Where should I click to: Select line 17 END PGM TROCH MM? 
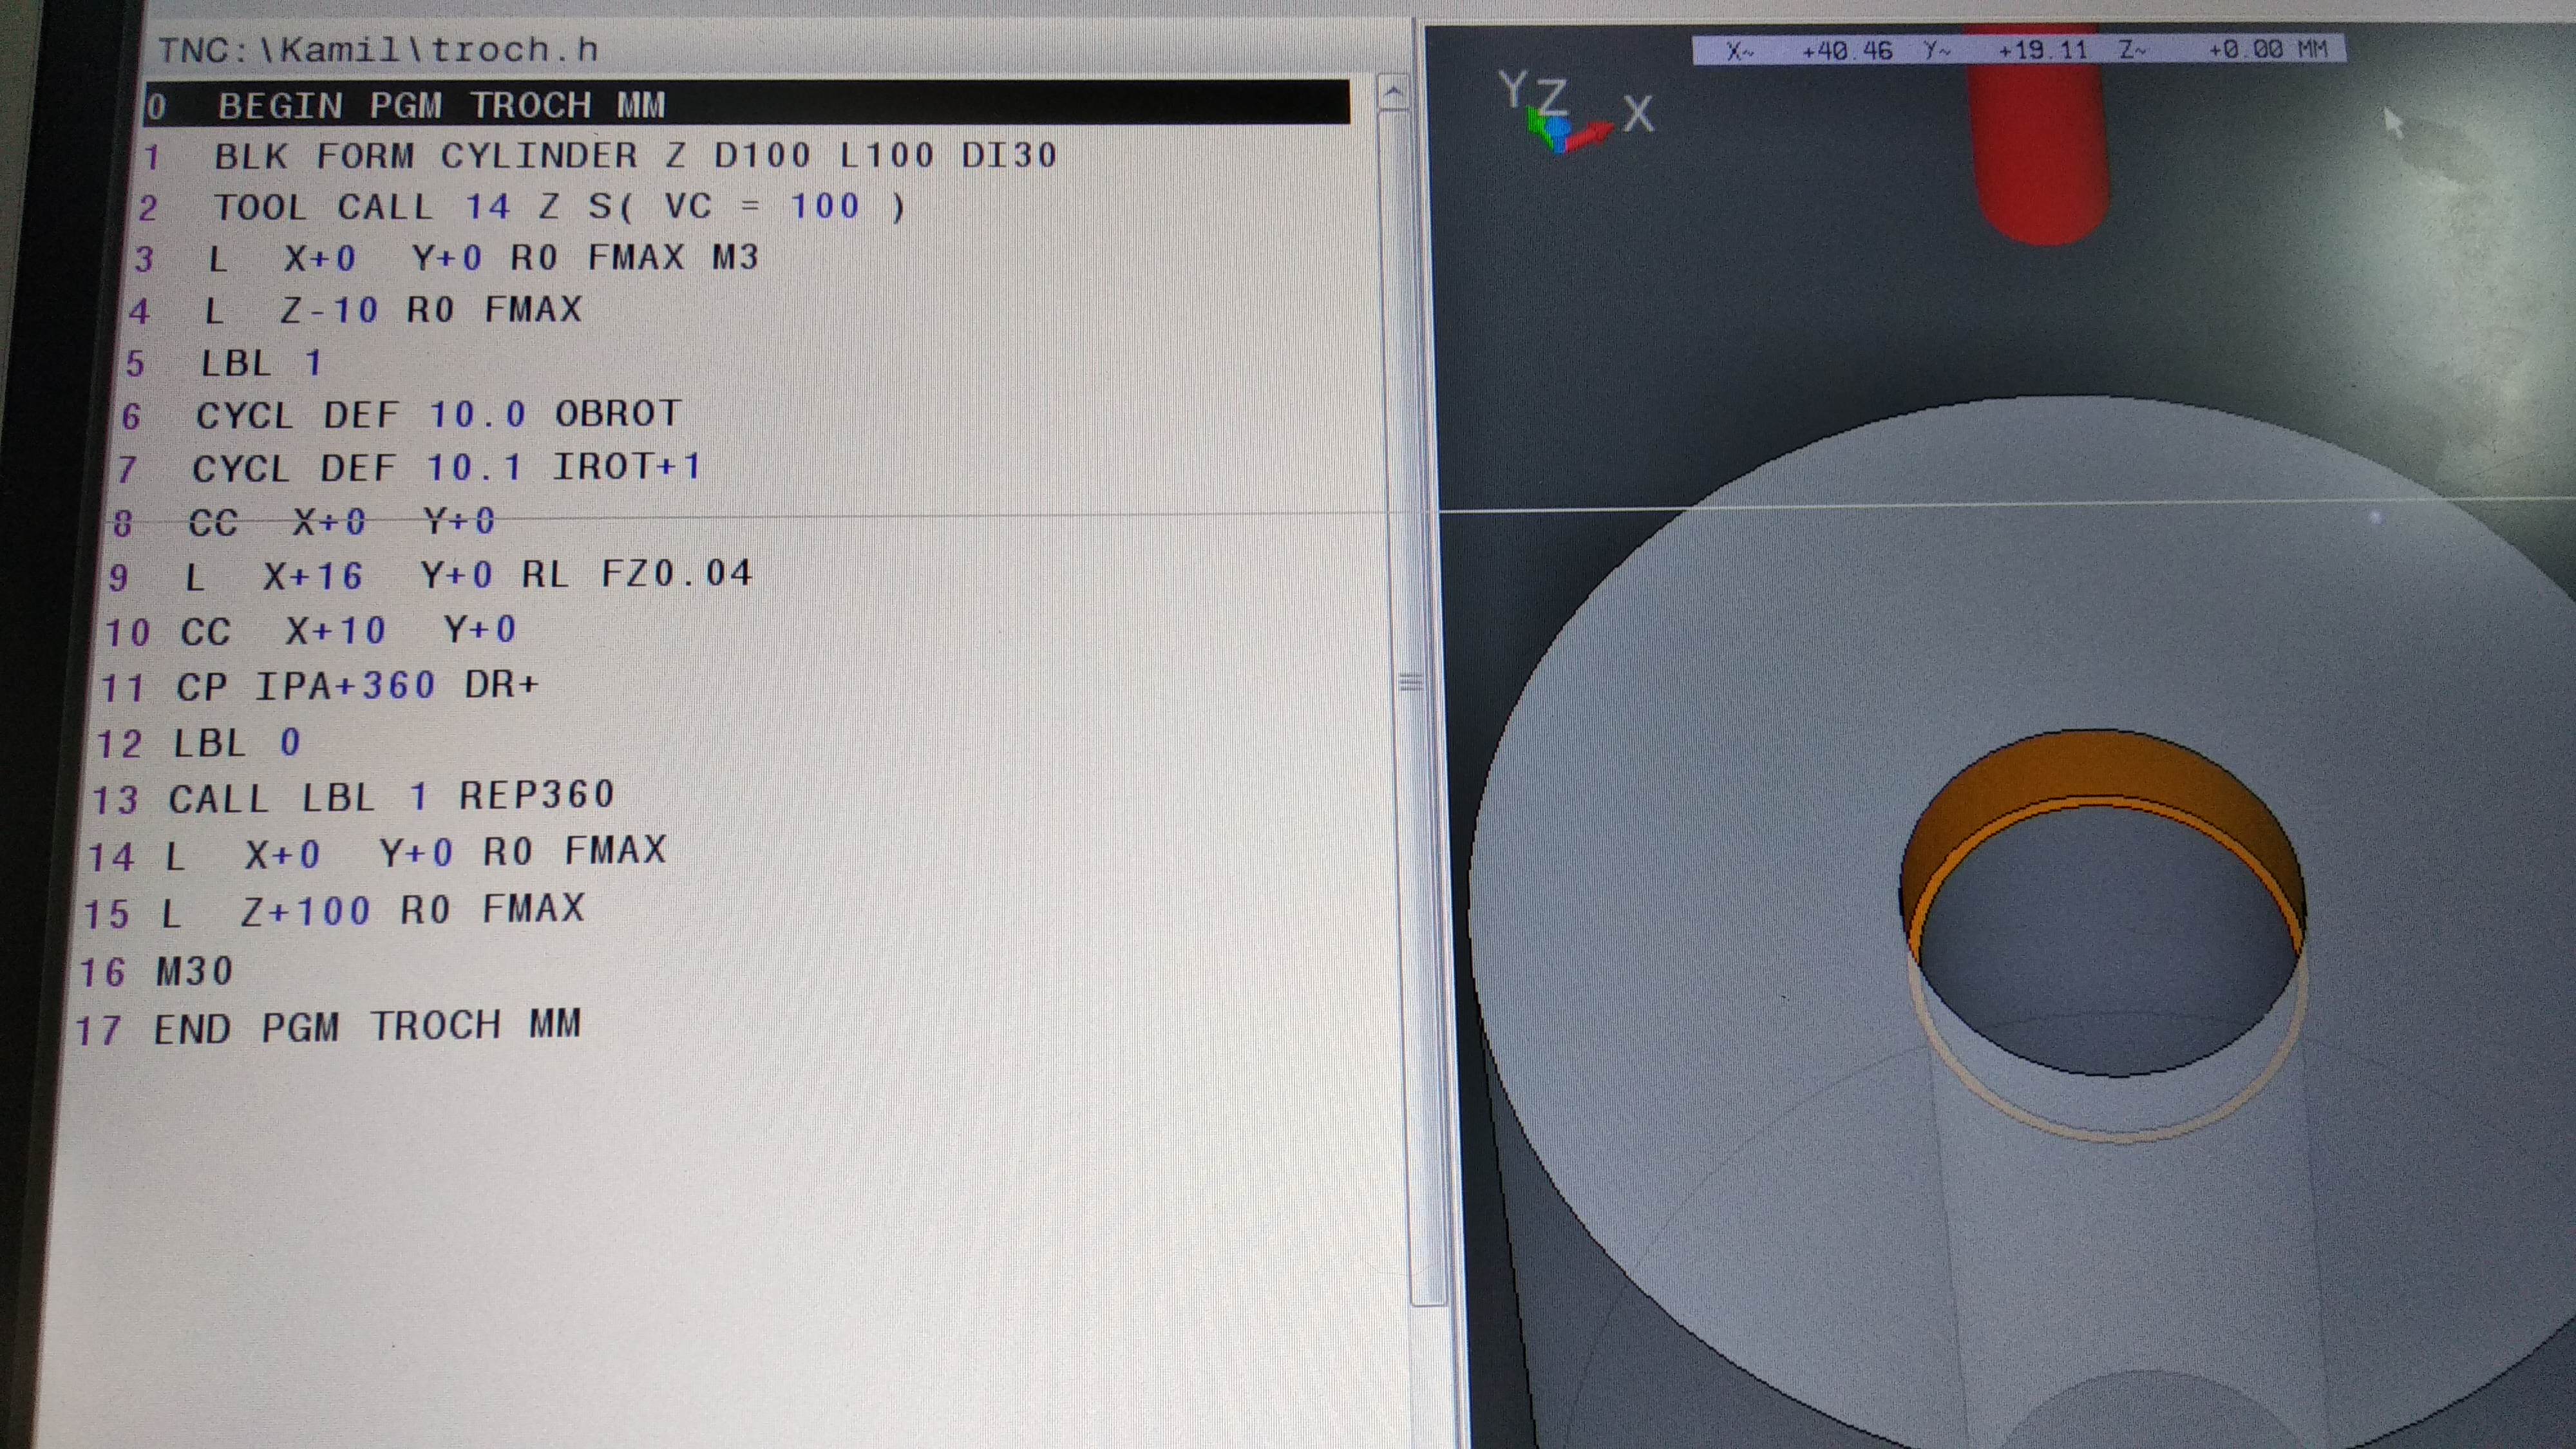[328, 1027]
